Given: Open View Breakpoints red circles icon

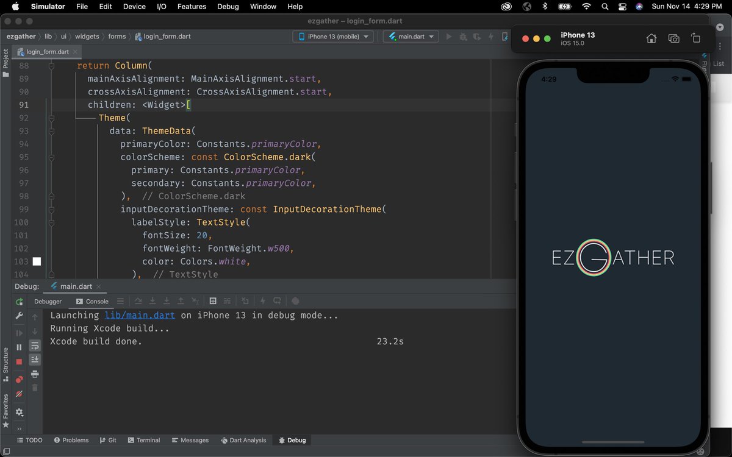Looking at the screenshot, I should point(19,380).
